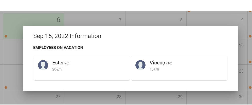
Task: Pick day 8 in the calendar grid
Action: click(x=156, y=20)
